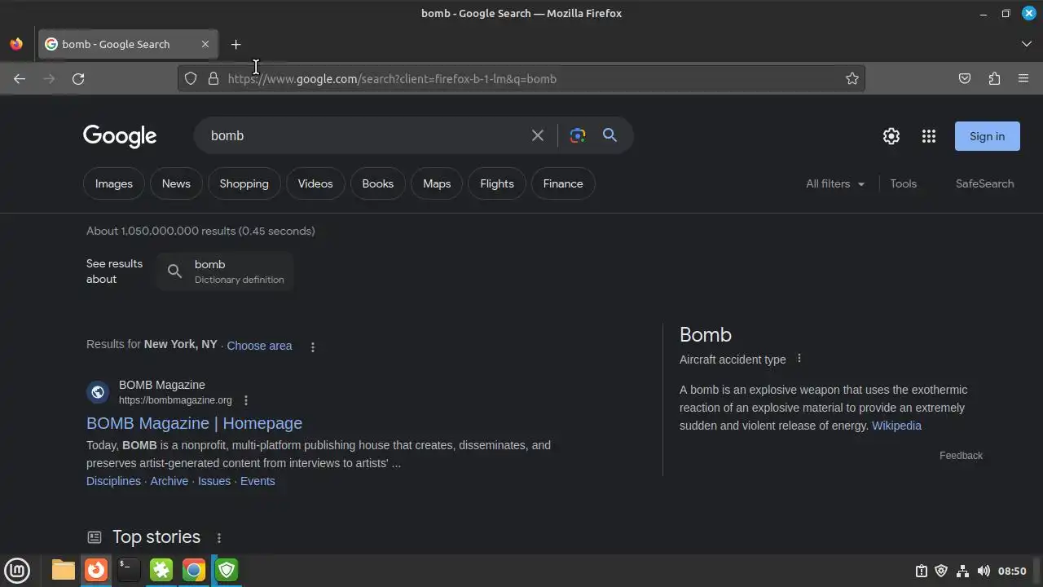Open a new tab with the plus icon
This screenshot has width=1043, height=587.
coord(235,44)
